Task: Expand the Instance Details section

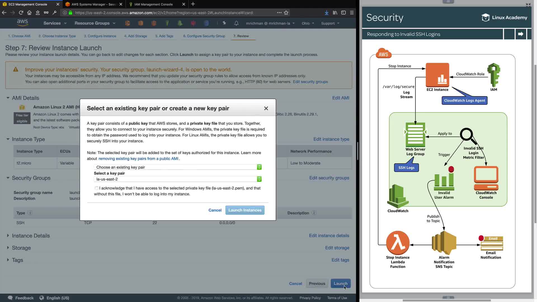Action: pyautogui.click(x=31, y=236)
